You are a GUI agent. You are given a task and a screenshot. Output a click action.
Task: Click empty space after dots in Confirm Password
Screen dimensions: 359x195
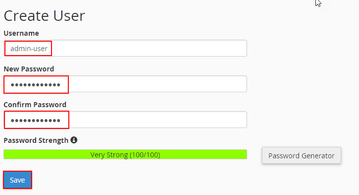coord(157,120)
